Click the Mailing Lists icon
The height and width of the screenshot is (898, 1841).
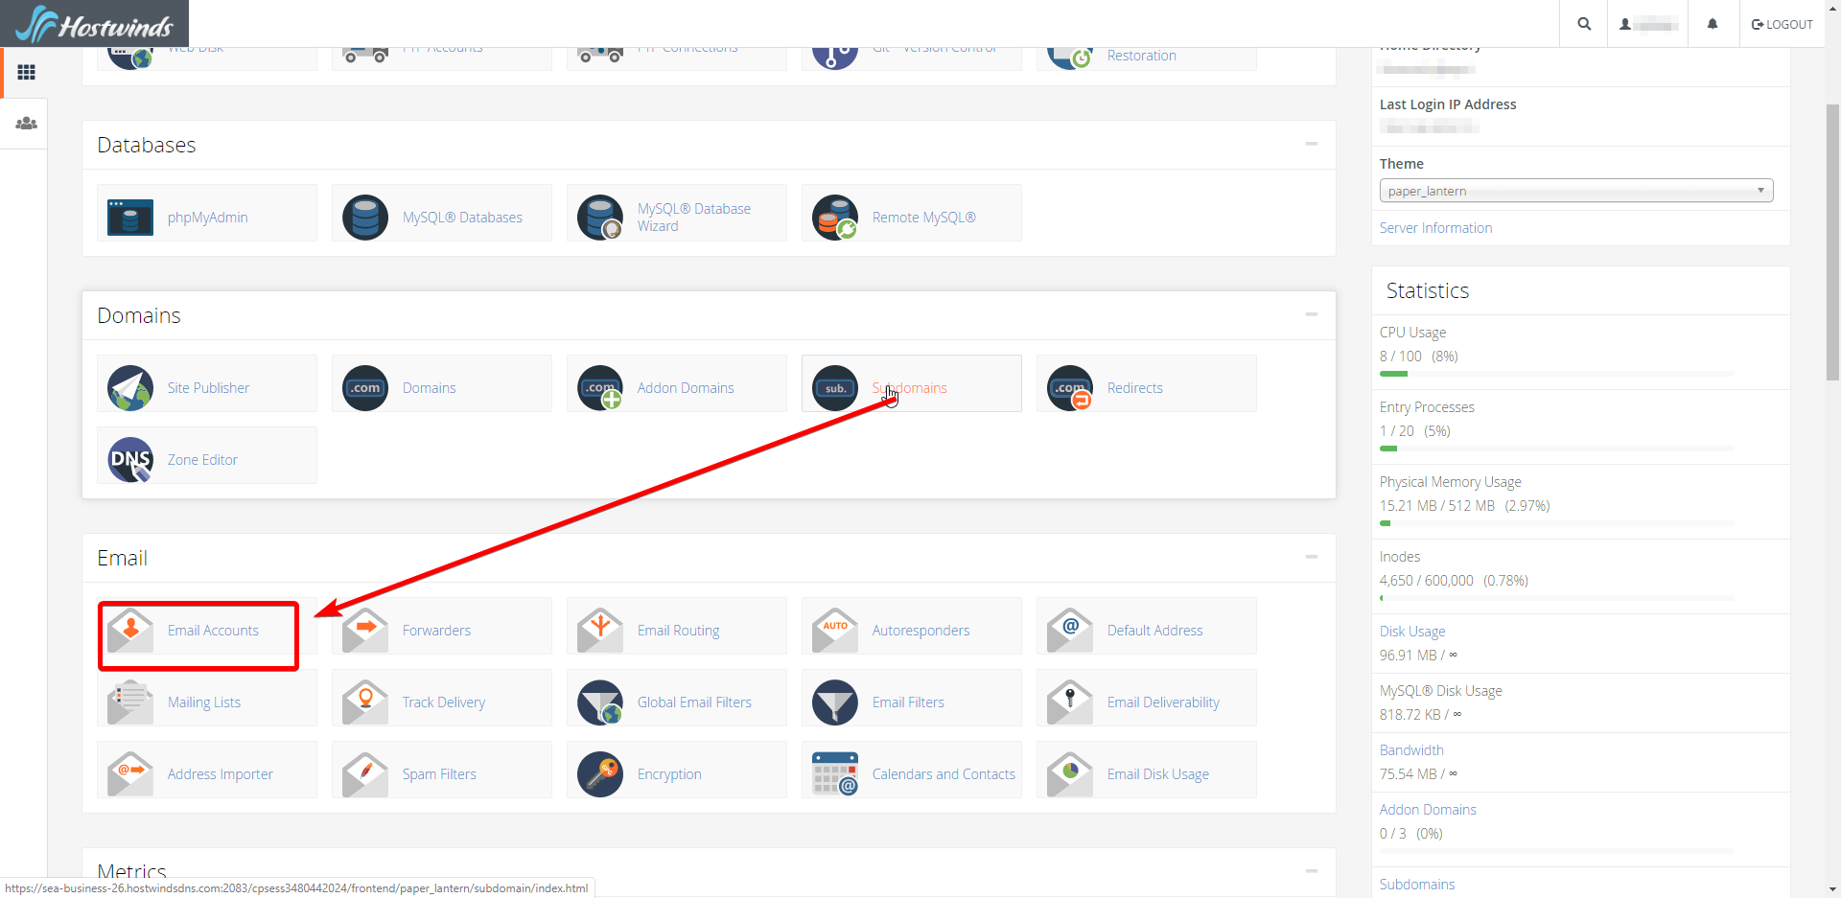[130, 702]
